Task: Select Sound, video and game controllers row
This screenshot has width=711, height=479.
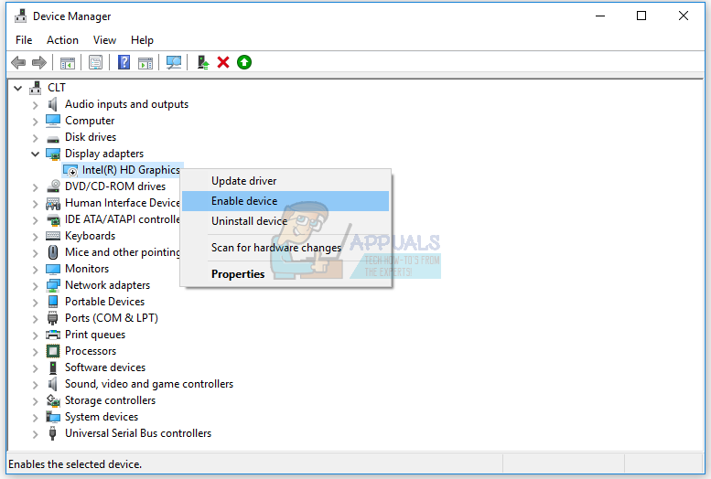Action: coord(149,384)
